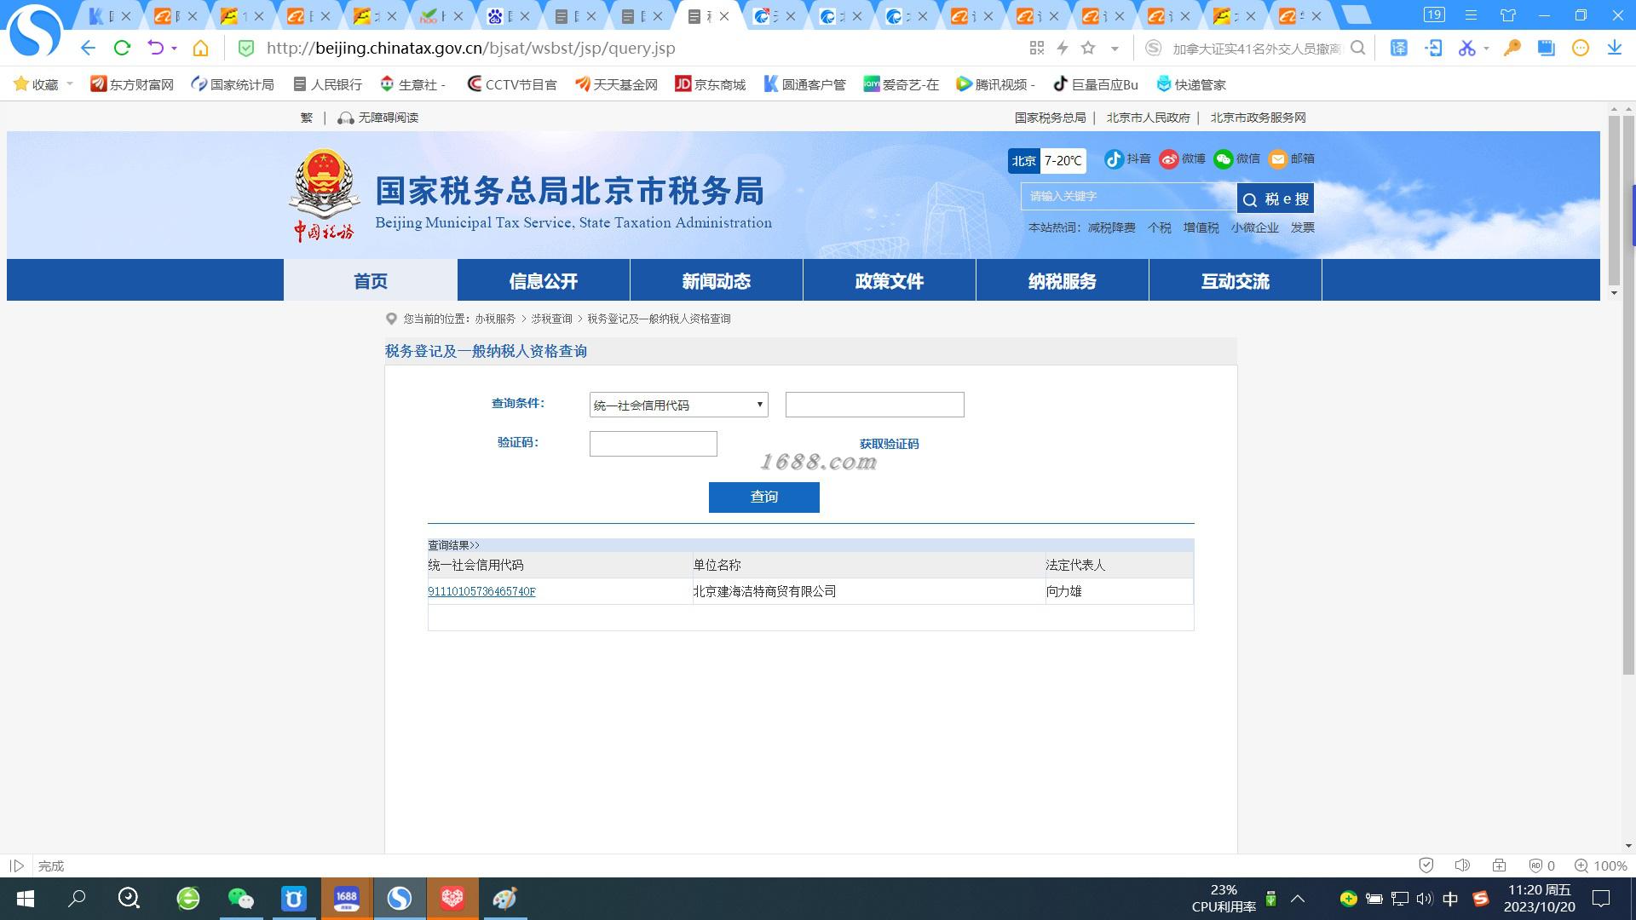
Task: Open a new tab with the plus tab button
Action: tap(1355, 15)
